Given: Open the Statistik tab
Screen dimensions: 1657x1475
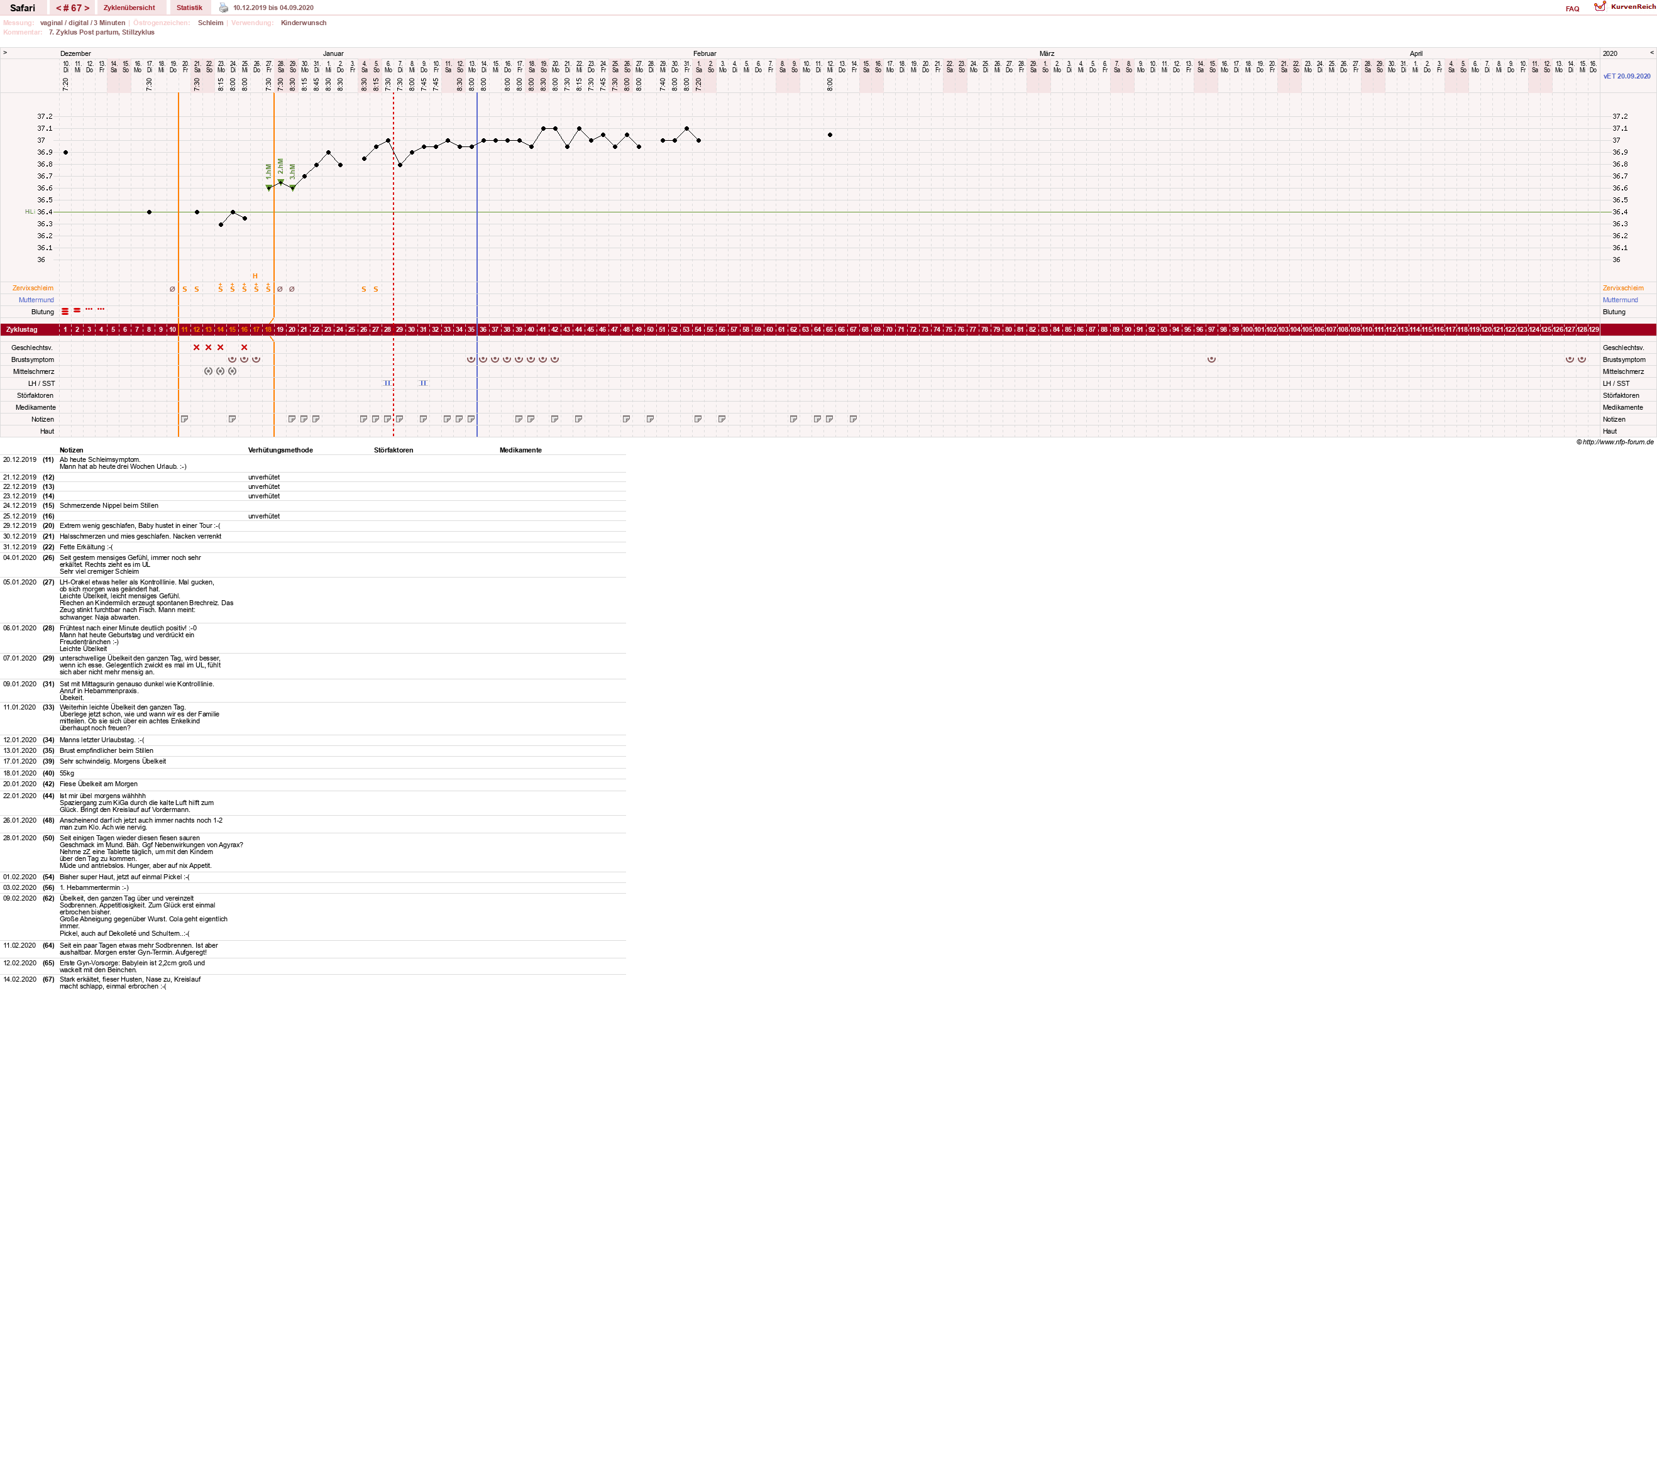Looking at the screenshot, I should (x=190, y=8).
